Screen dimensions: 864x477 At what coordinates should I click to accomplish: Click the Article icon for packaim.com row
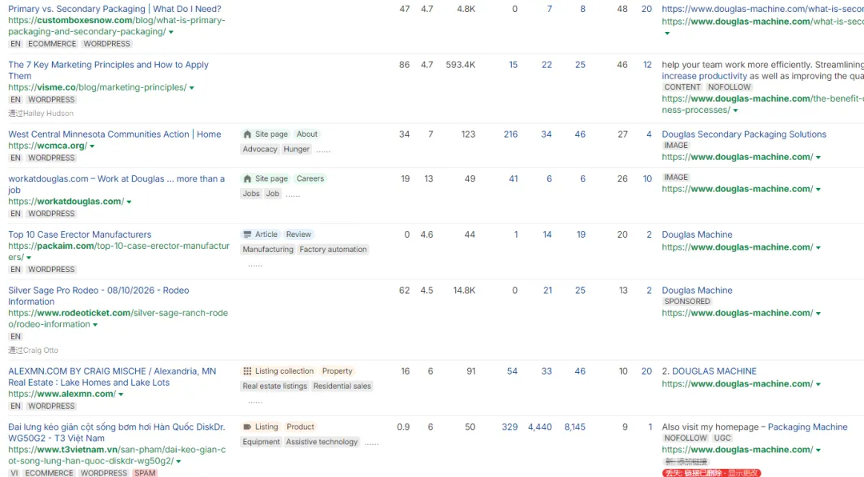[247, 234]
